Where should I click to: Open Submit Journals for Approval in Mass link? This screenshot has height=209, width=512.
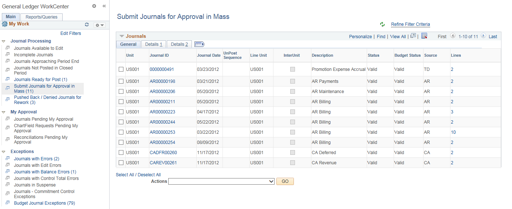pyautogui.click(x=44, y=89)
